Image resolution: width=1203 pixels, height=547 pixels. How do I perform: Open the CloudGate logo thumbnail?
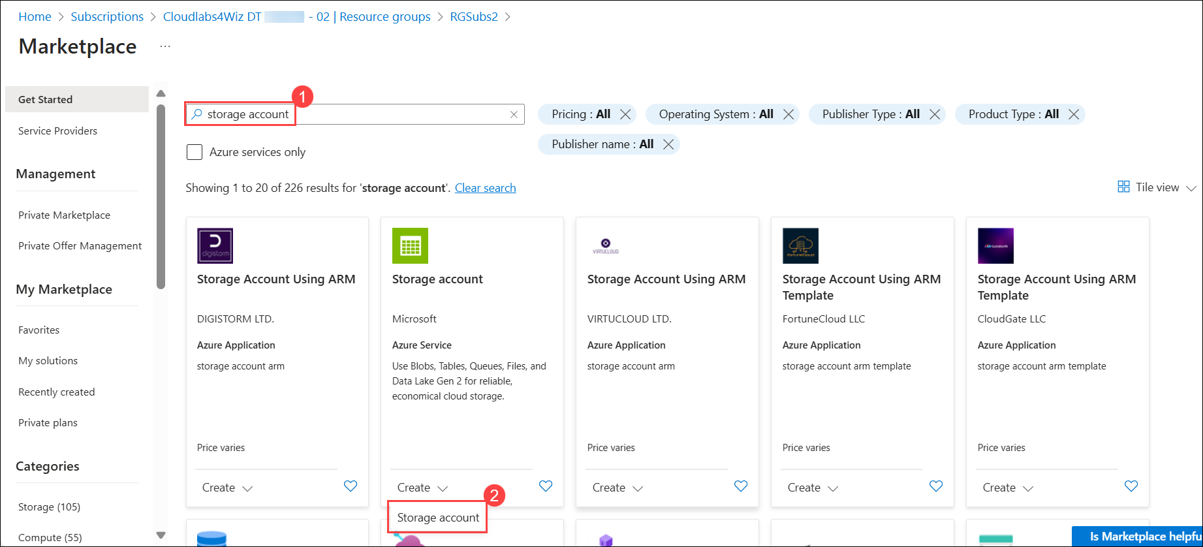click(995, 245)
